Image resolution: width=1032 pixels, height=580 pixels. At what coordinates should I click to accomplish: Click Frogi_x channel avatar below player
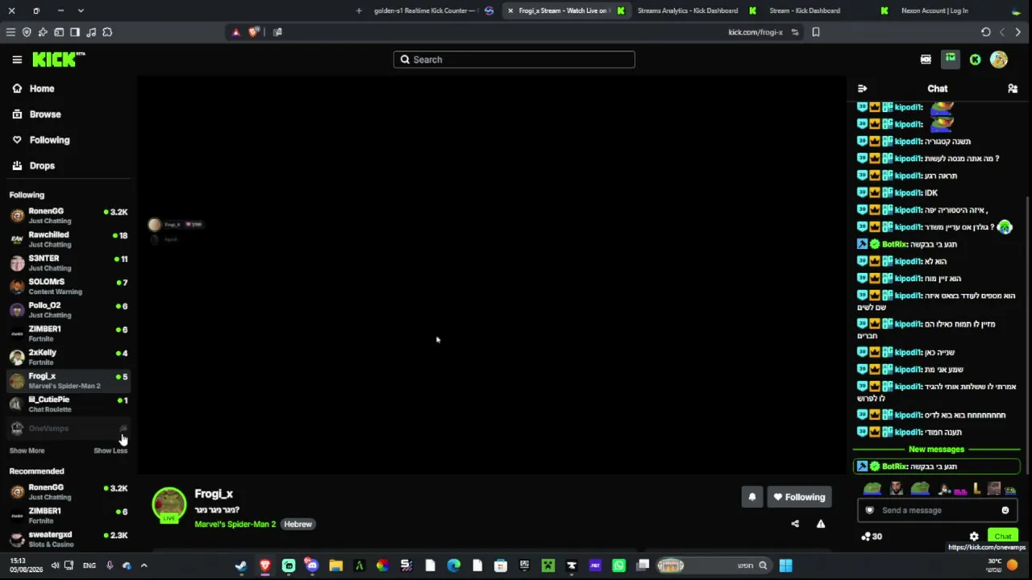pos(169,505)
